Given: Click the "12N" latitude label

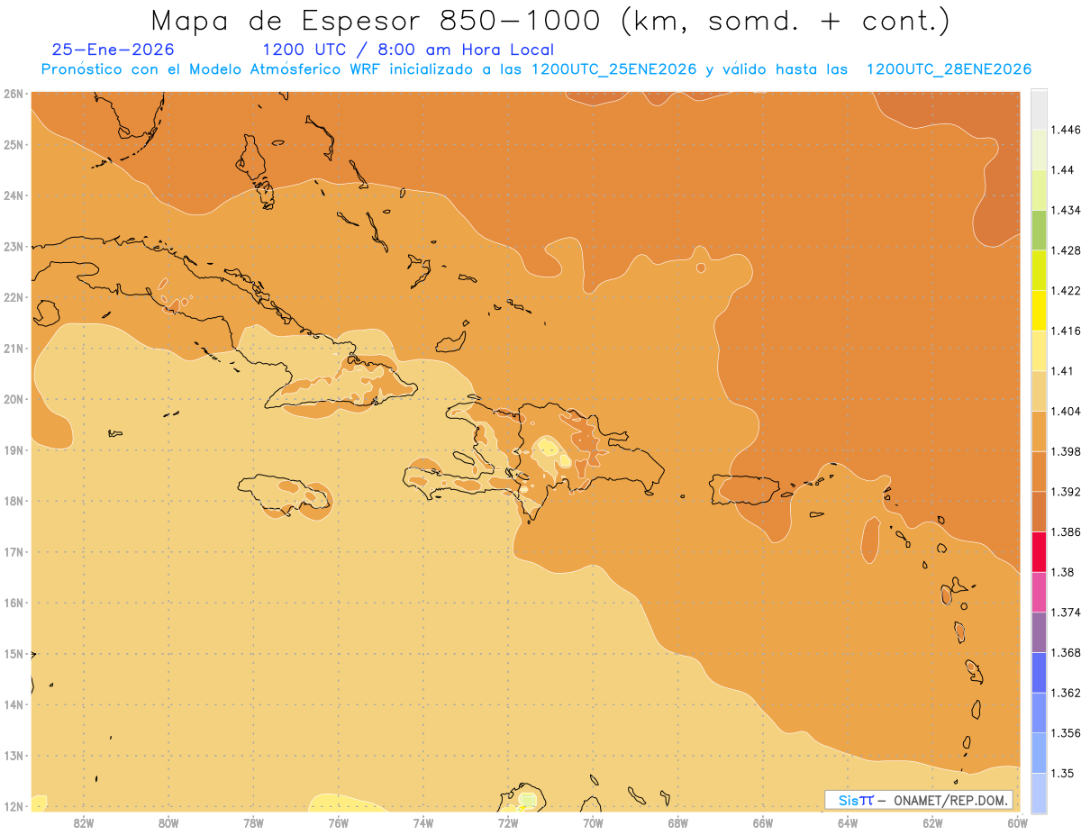Looking at the screenshot, I should (x=14, y=806).
